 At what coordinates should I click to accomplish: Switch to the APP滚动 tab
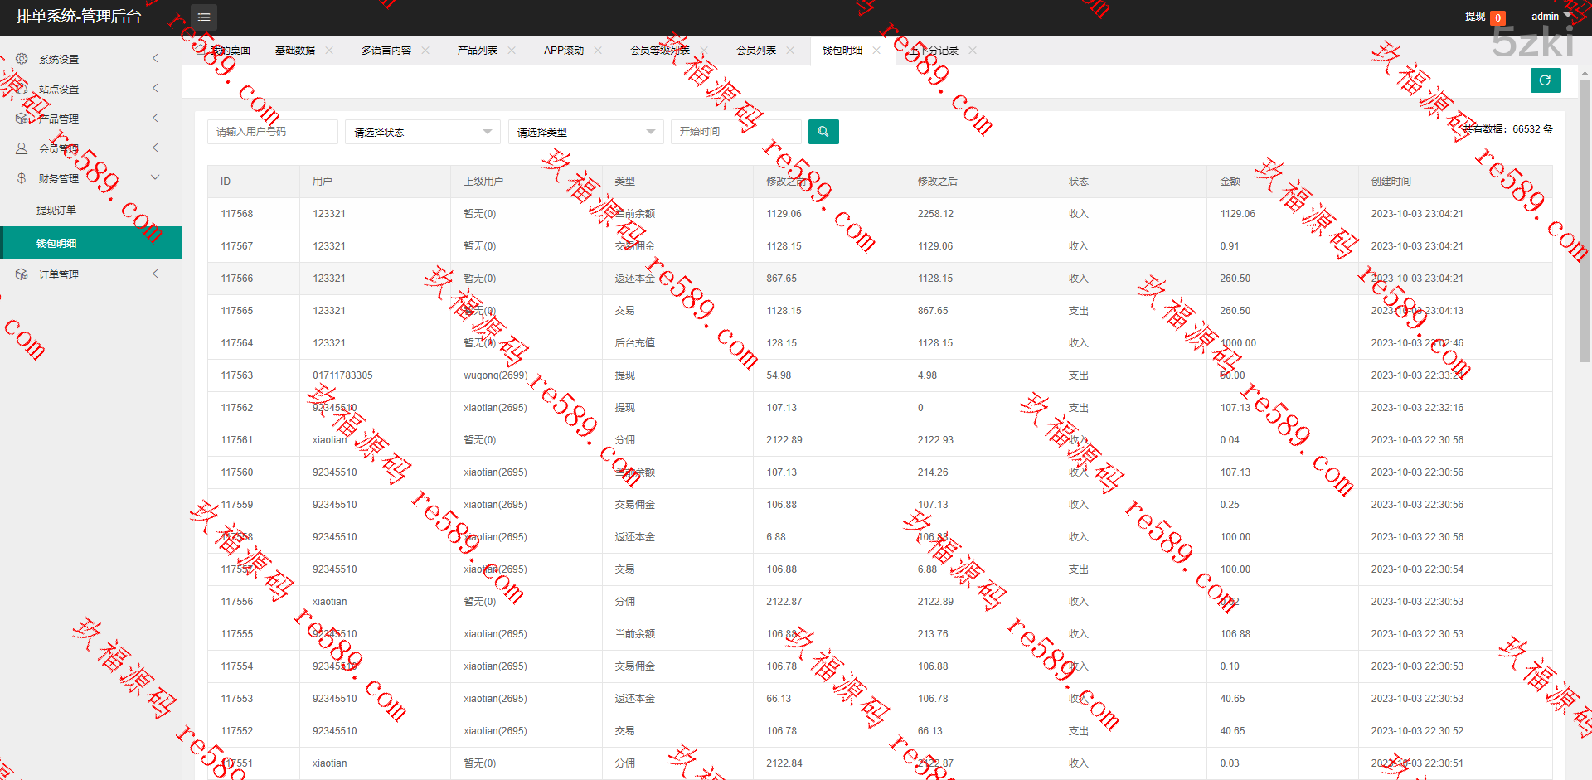coord(563,51)
